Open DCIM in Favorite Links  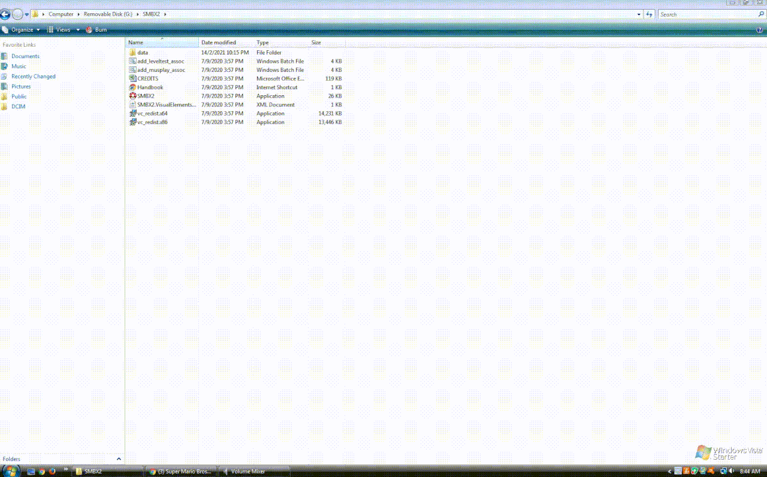pos(18,107)
